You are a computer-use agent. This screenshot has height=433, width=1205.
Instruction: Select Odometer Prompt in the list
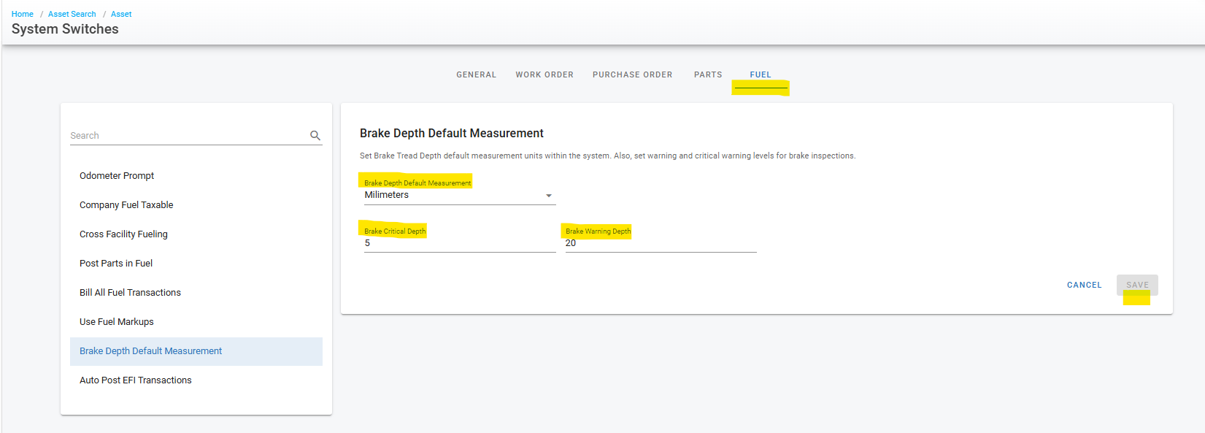click(x=117, y=176)
